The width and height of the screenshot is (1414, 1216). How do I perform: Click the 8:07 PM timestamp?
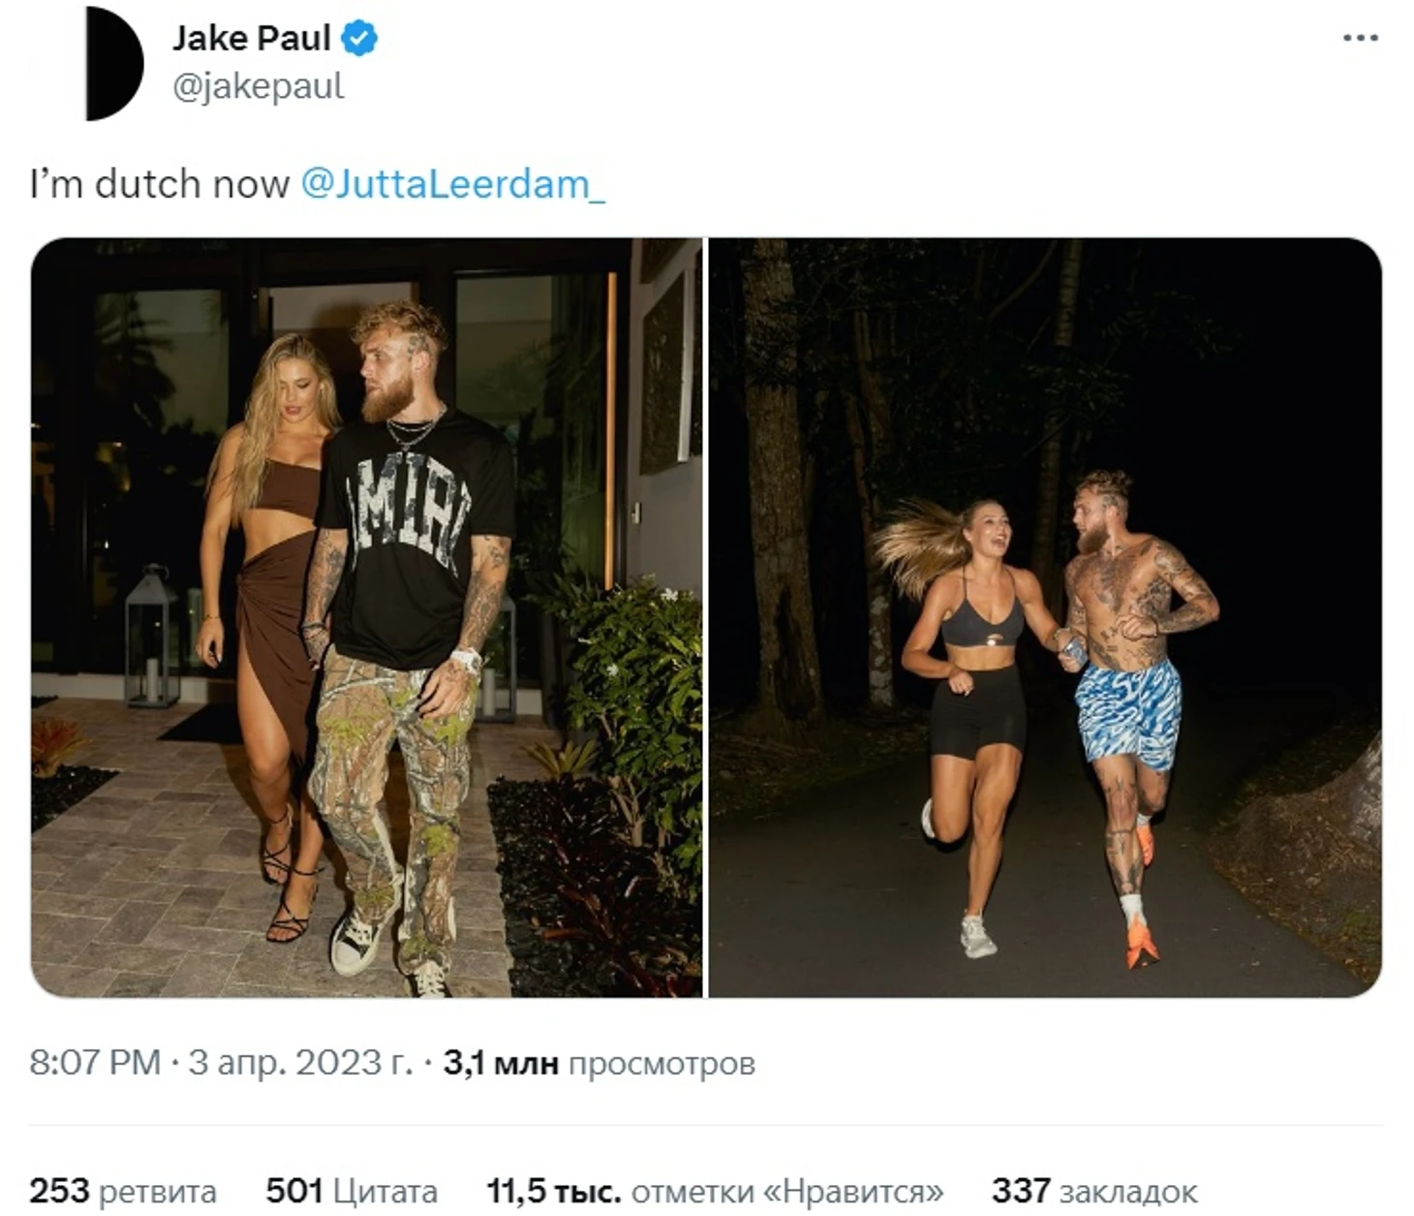[x=95, y=1063]
